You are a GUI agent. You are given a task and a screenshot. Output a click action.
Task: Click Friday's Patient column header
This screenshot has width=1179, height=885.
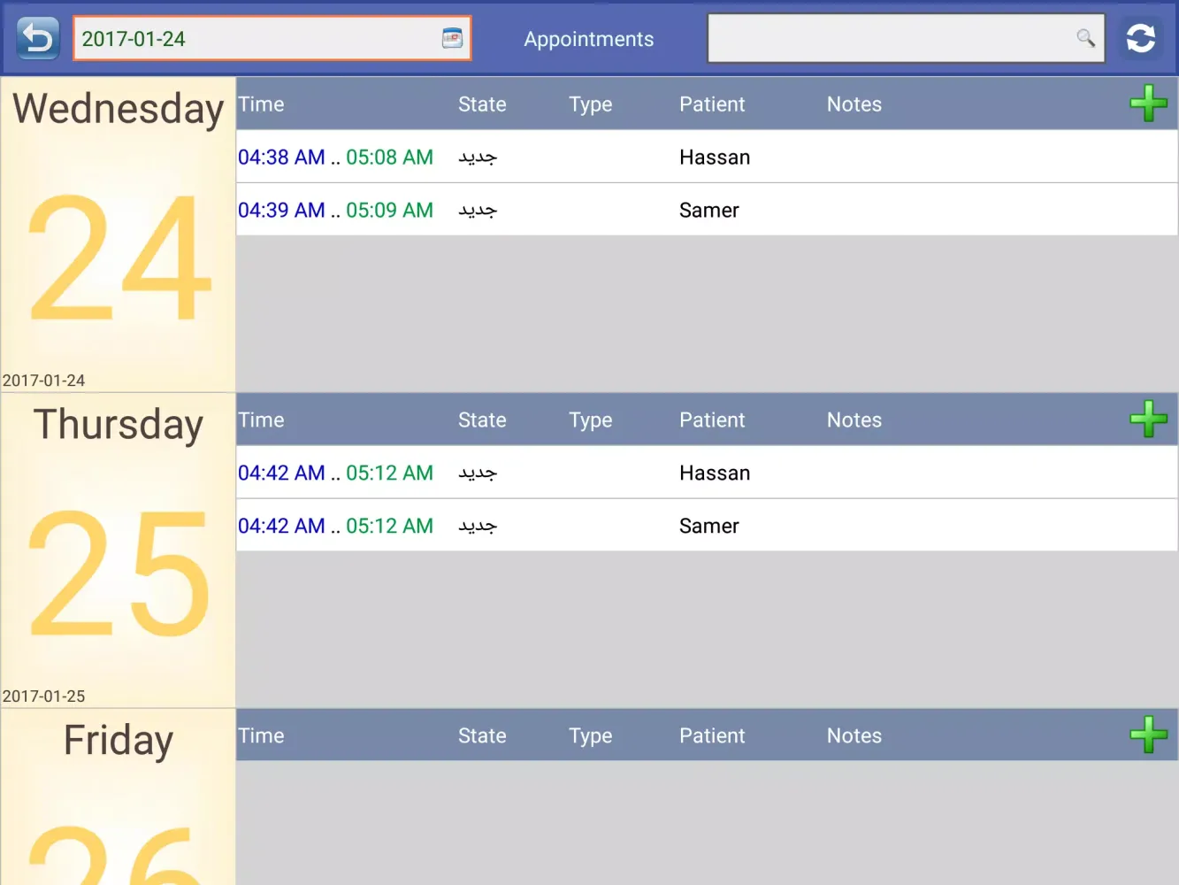click(x=712, y=736)
